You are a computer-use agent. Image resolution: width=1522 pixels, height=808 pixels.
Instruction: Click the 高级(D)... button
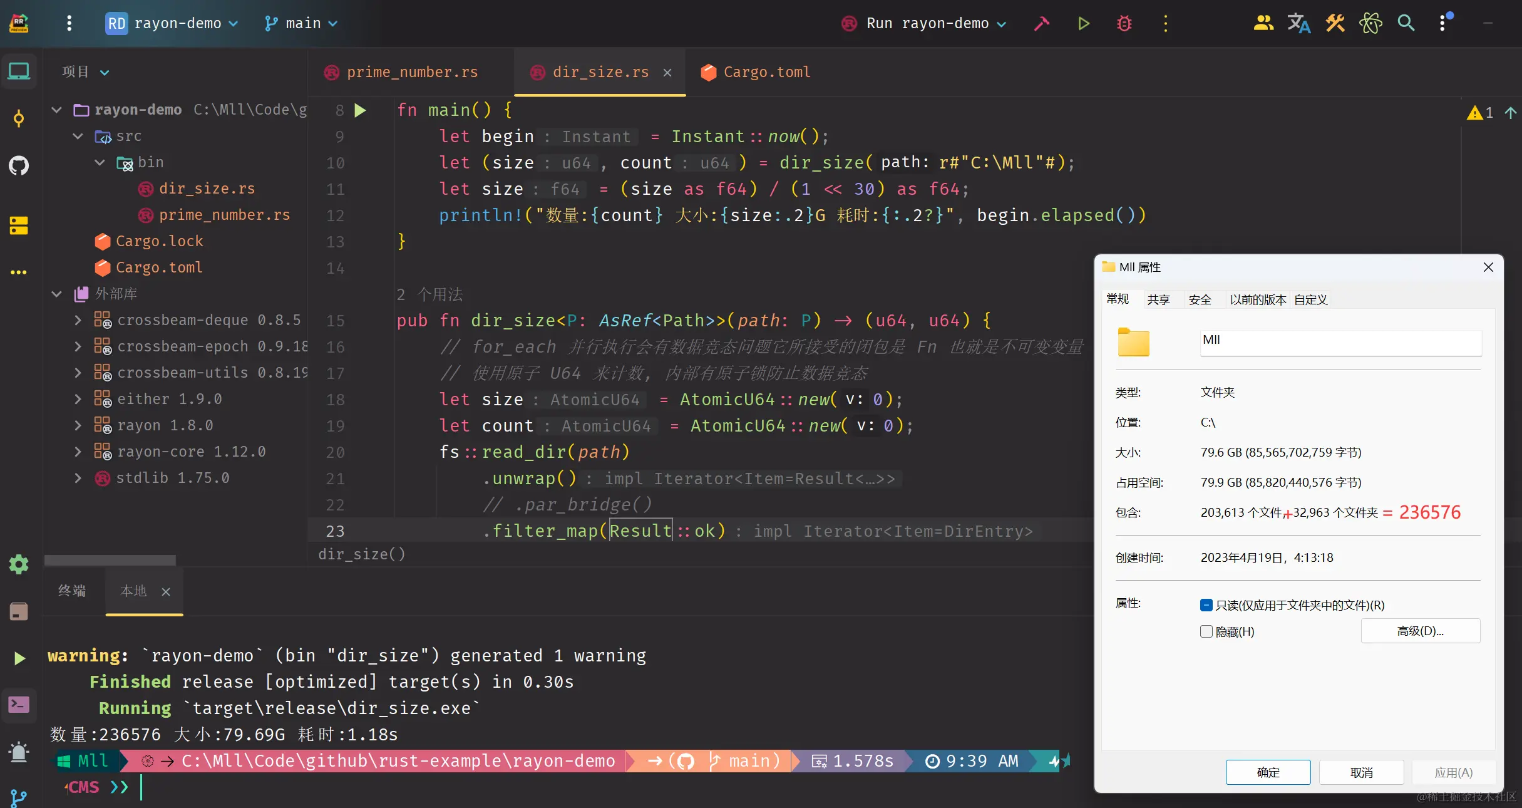(1420, 631)
